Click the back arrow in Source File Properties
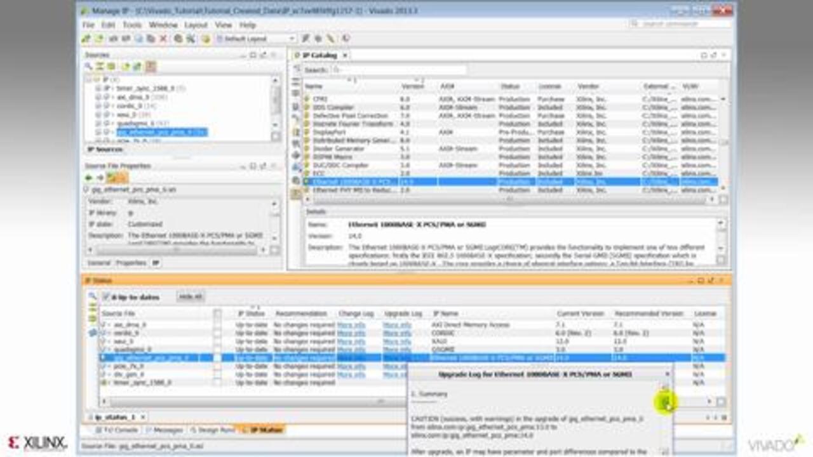Viewport: 813px width, 457px height. click(89, 178)
